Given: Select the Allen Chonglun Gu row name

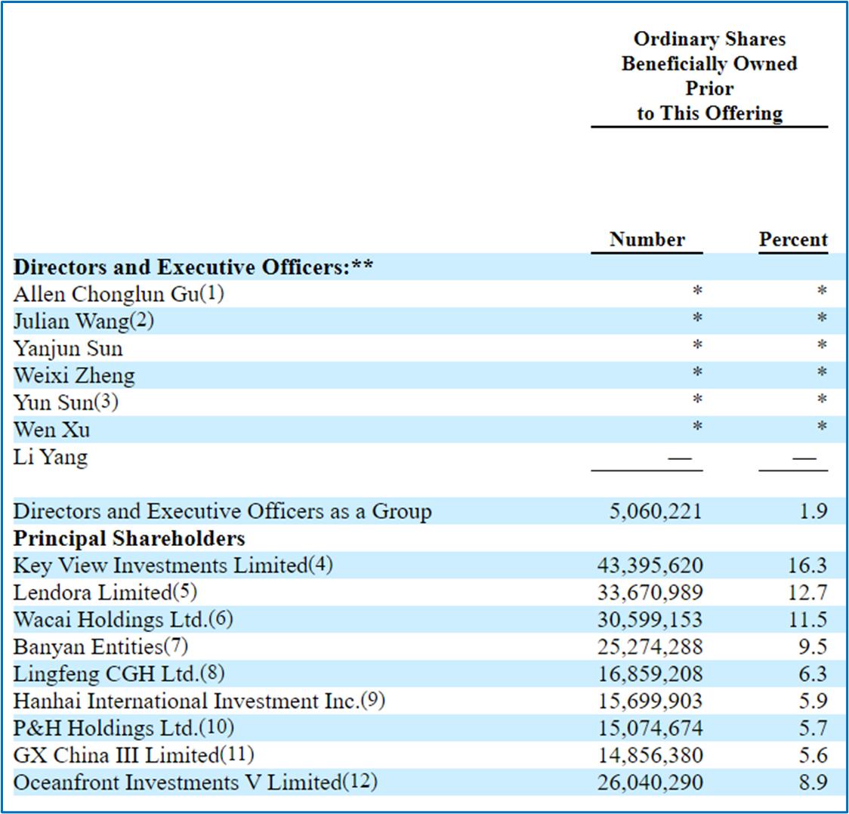Looking at the screenshot, I should pos(106,294).
